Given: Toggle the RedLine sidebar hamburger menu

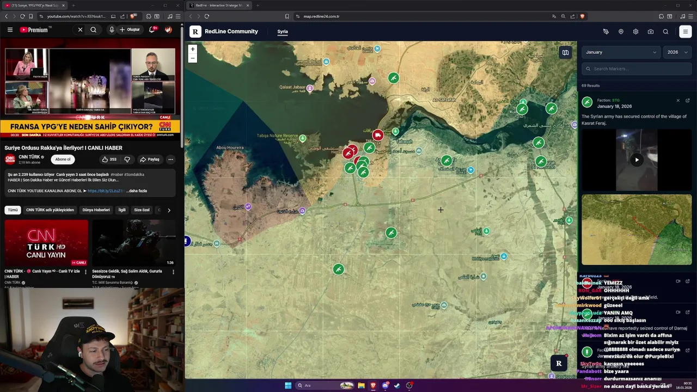Looking at the screenshot, I should tap(686, 32).
